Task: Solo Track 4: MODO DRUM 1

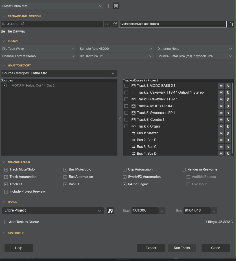Action: [228, 106]
